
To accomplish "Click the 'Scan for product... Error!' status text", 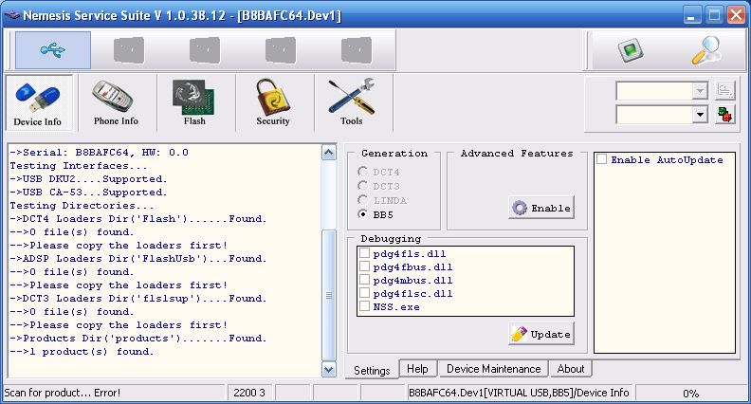I will click(63, 393).
